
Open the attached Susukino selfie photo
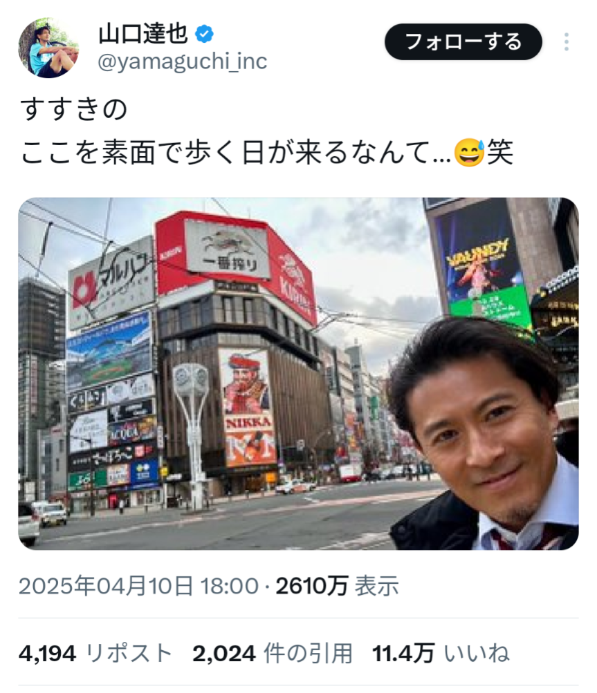(x=298, y=374)
